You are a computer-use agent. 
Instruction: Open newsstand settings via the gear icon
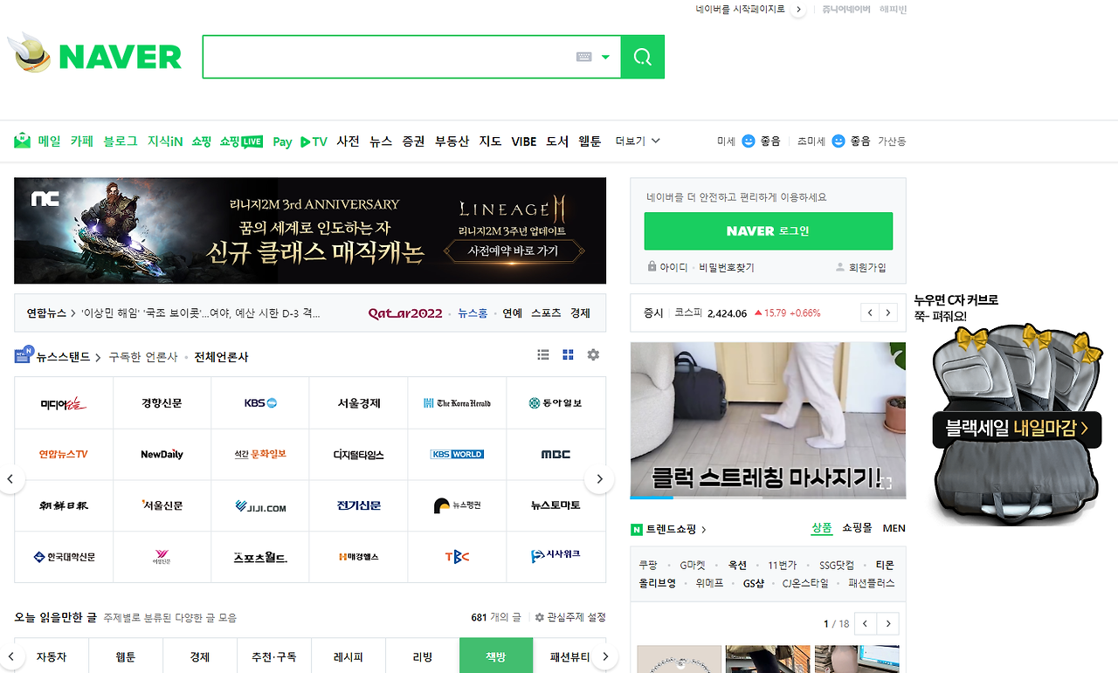pos(593,354)
